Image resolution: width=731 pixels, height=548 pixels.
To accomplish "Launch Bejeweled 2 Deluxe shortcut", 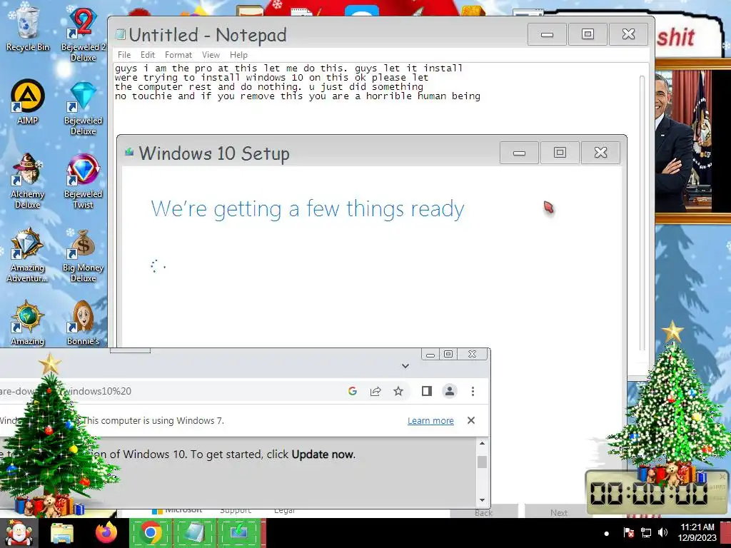I will coord(83,34).
